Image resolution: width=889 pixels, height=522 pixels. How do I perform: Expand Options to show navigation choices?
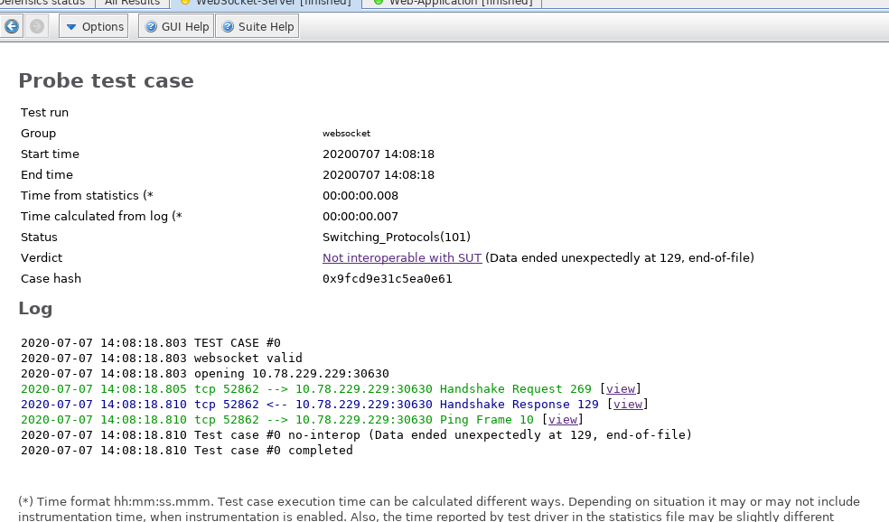(93, 26)
